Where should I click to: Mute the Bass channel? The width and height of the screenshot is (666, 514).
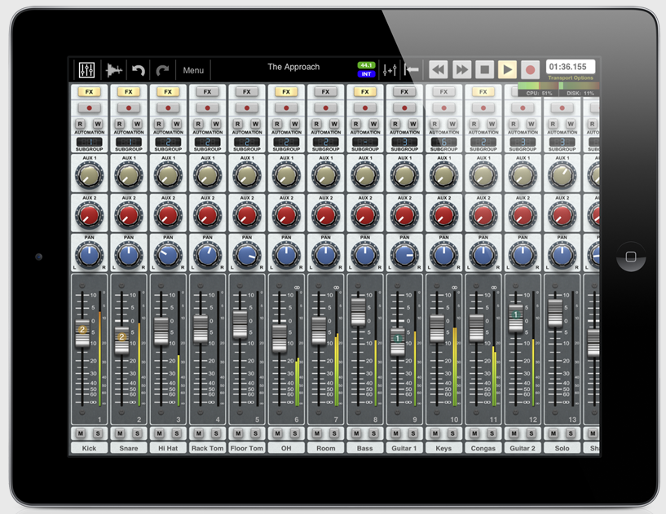click(356, 433)
